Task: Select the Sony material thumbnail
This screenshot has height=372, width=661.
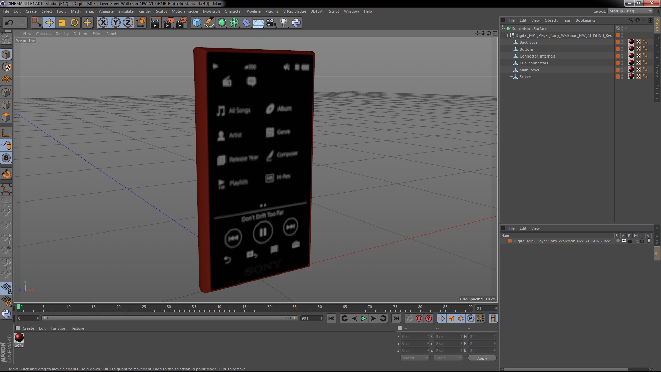Action: click(x=19, y=338)
